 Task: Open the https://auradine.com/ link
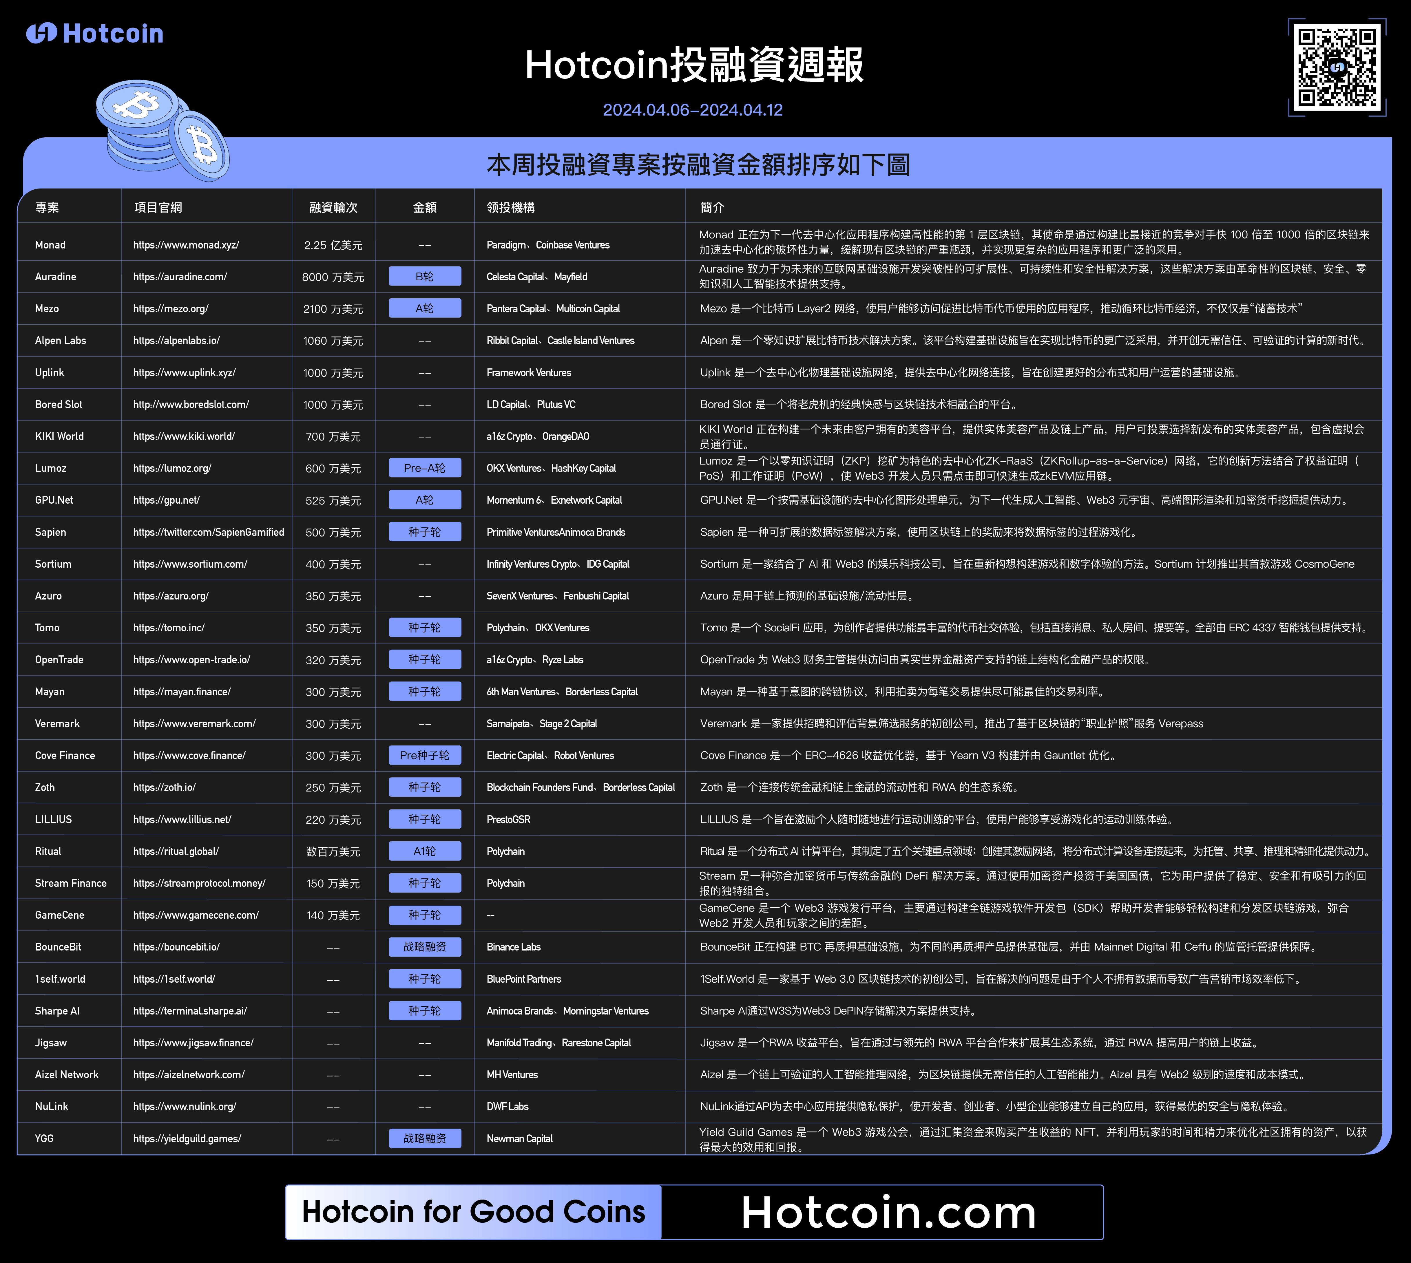(180, 277)
